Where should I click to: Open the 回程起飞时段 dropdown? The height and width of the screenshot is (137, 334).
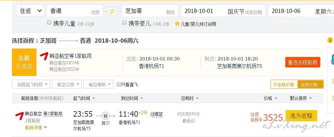click(x=31, y=84)
